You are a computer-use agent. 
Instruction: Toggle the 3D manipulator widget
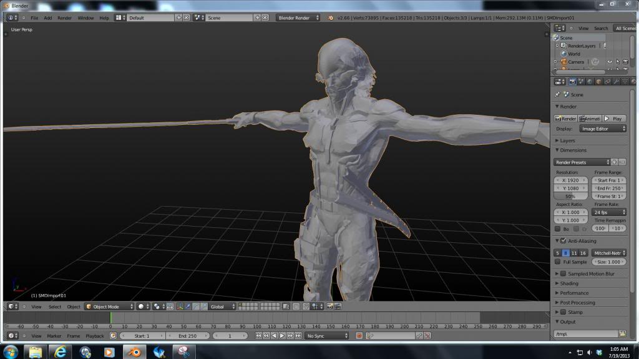(x=180, y=307)
